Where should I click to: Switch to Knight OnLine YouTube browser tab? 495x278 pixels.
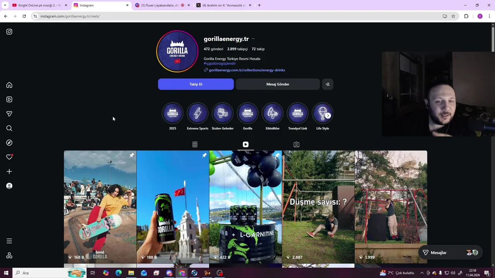pyautogui.click(x=40, y=5)
